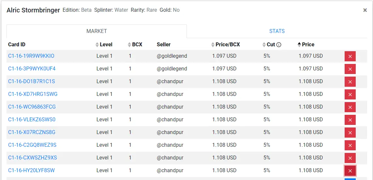Viewport: 373px width, 180px height.
Task: Click red X button for C1-16-VLEKZ6SWS0
Action: pyautogui.click(x=350, y=120)
